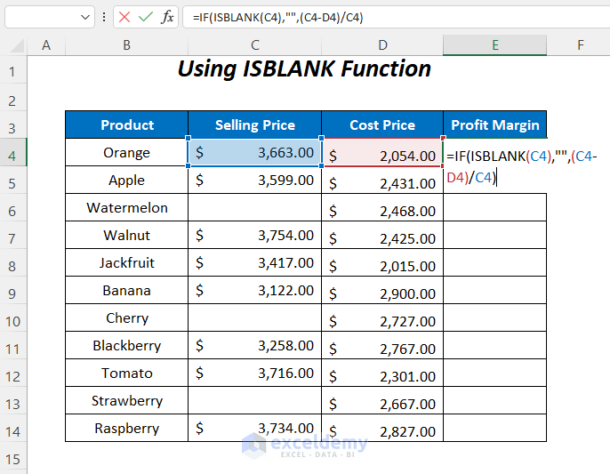Viewport: 610px width, 474px height.
Task: Click the Product header cell
Action: [x=127, y=125]
